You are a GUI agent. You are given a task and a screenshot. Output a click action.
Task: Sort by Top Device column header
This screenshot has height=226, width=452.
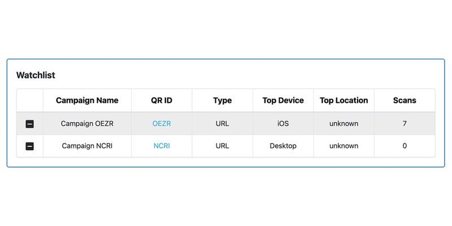point(283,101)
